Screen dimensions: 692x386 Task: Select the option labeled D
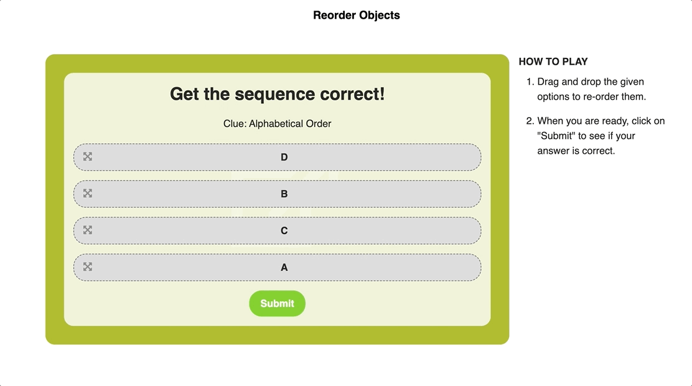pos(284,157)
